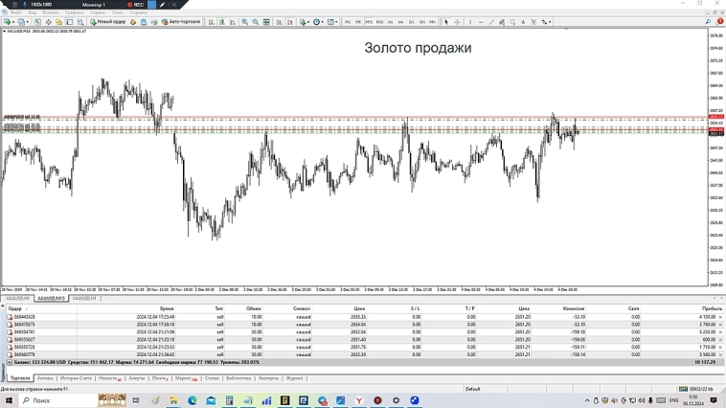Image resolution: width=726 pixels, height=408 pixels.
Task: Click the zoom out magnifier icon
Action: pyautogui.click(x=255, y=21)
